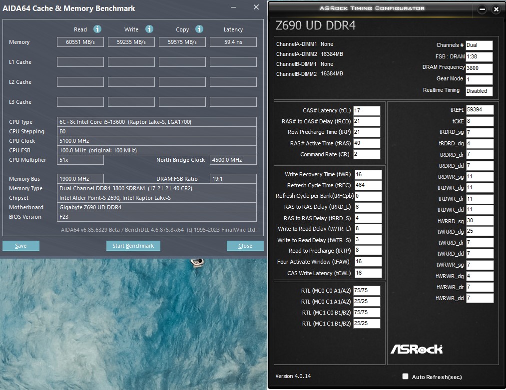Click the Row Precharge Time (tRP) field
The image size is (506, 390).
click(367, 132)
